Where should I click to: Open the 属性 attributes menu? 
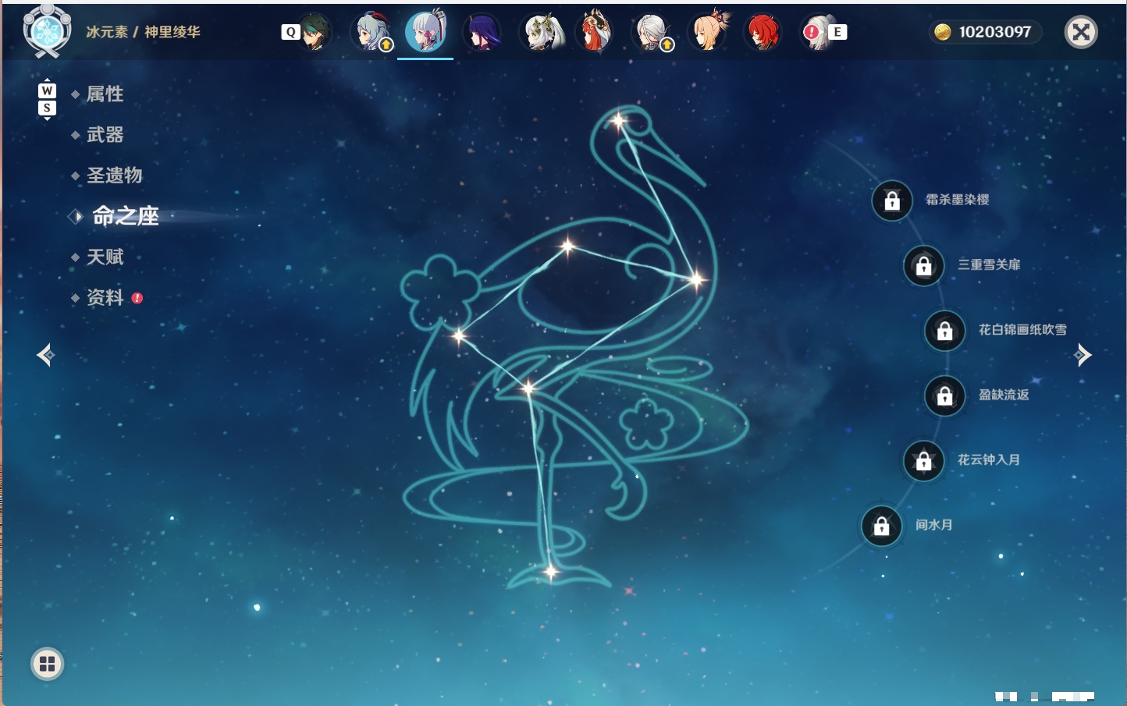tap(105, 94)
